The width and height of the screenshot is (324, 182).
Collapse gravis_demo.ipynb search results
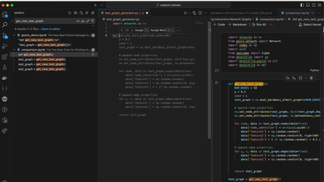coord(14,35)
